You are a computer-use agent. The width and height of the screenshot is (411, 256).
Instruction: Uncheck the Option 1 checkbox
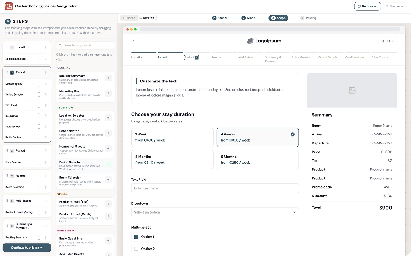point(136,237)
